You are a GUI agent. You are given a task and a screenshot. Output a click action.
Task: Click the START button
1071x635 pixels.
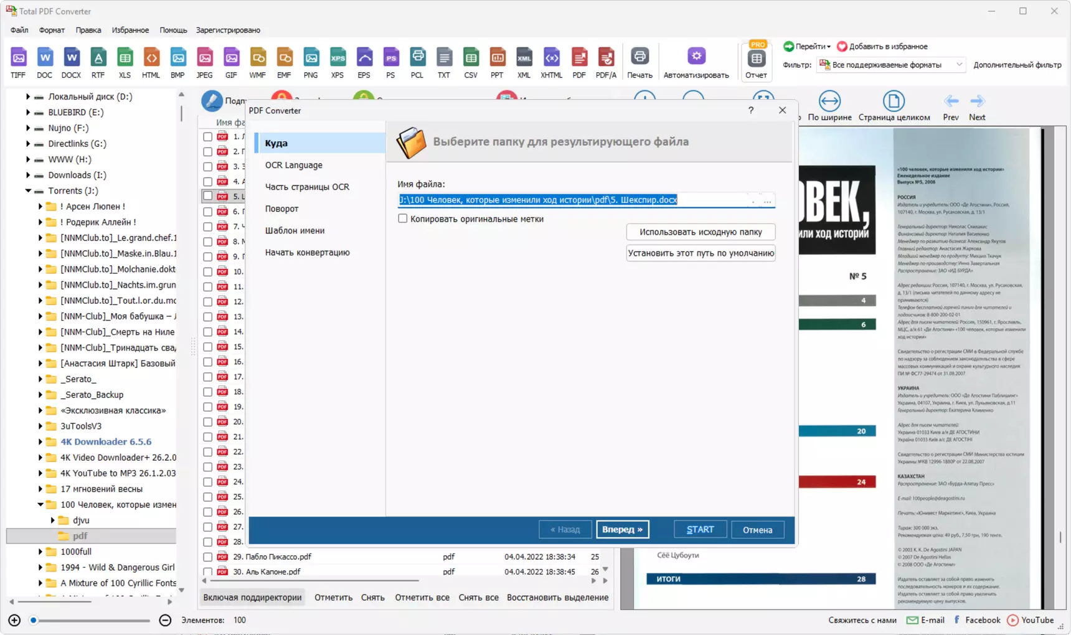pos(700,530)
